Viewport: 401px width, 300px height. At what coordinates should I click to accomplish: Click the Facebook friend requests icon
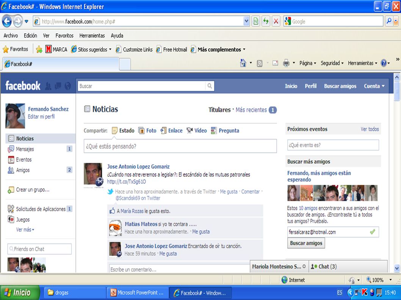(x=48, y=86)
